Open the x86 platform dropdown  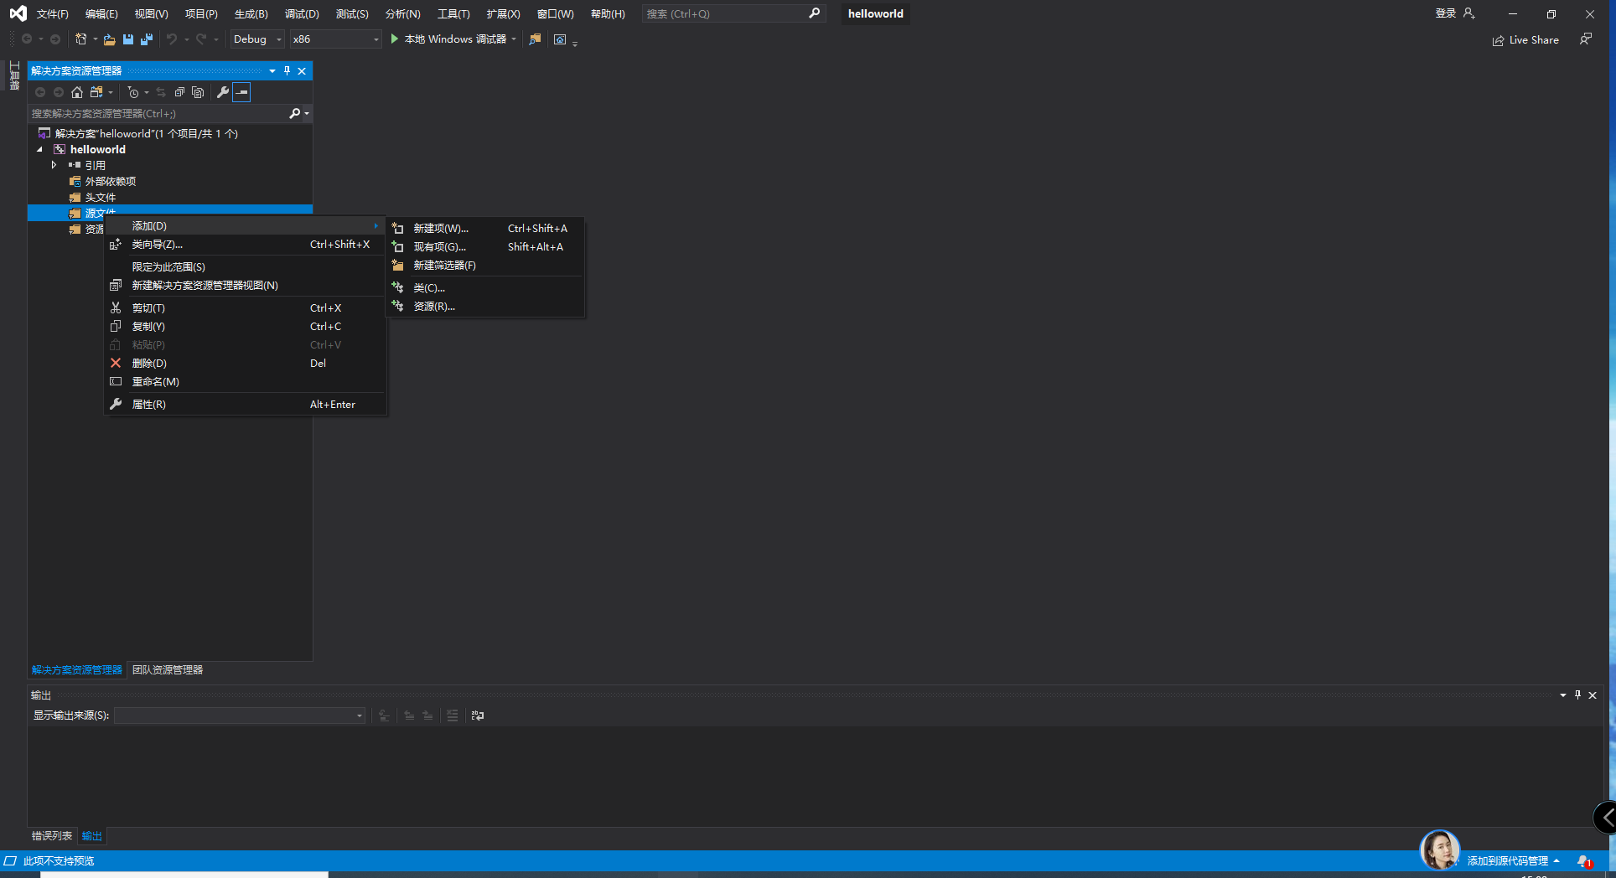[335, 39]
